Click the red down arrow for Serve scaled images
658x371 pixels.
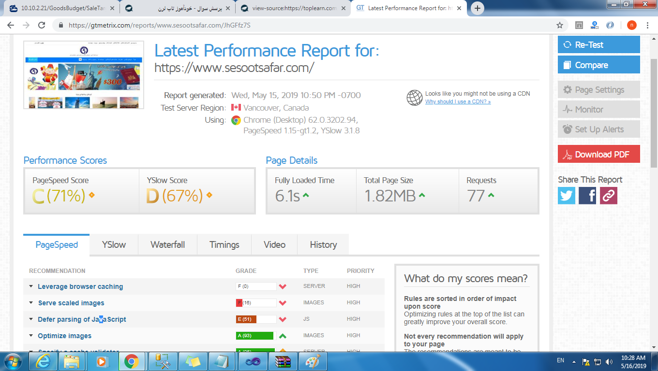coord(283,303)
